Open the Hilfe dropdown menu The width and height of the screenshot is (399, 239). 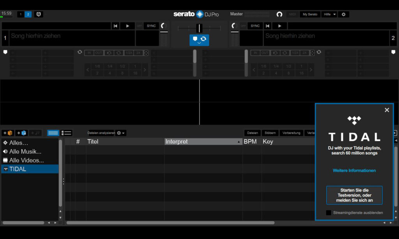(x=330, y=14)
